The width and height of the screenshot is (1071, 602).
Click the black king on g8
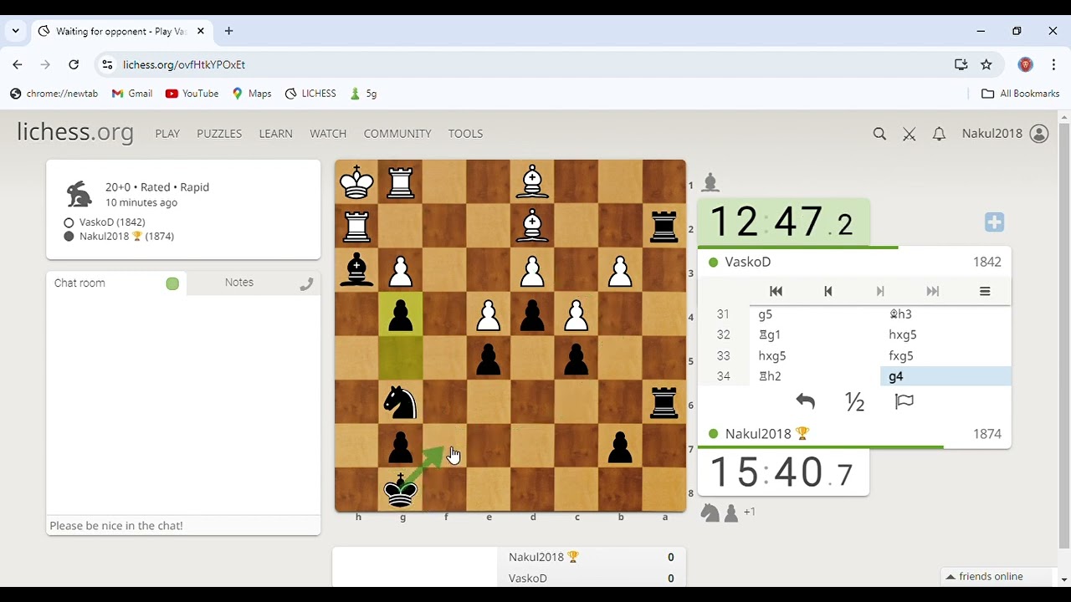point(401,490)
